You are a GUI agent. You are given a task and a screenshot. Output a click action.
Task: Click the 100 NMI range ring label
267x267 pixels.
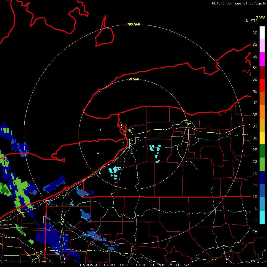click(133, 24)
